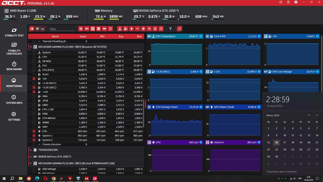Image resolution: width=323 pixels, height=182 pixels.
Task: Sort by the Value column header
Action: (83, 37)
